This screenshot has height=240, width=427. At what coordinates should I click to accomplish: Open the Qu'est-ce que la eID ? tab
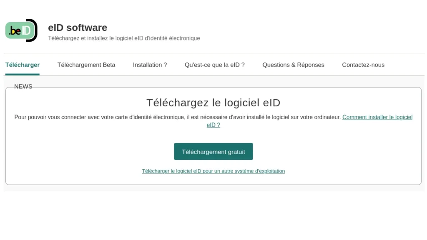214,65
